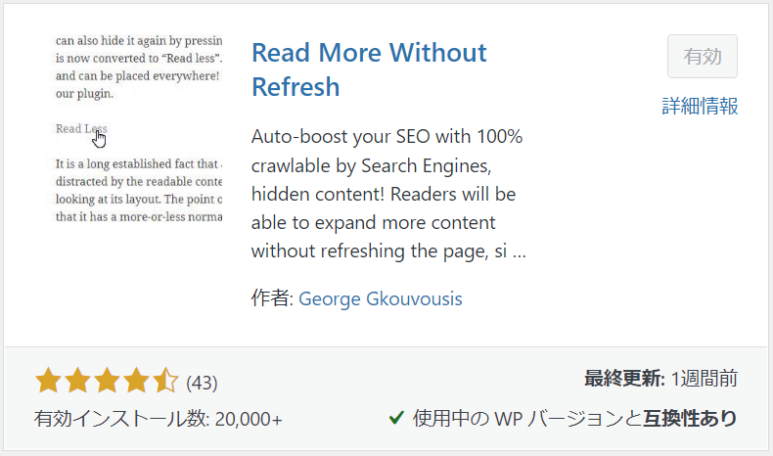Click the 有効 button
Viewport: 773px width, 456px height.
point(702,57)
